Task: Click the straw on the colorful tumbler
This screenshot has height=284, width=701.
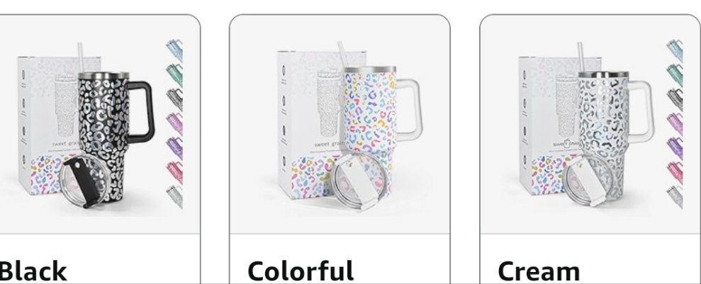Action: tap(343, 55)
